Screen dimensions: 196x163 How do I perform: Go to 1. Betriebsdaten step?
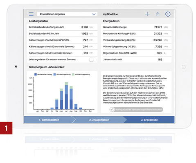(49, 120)
